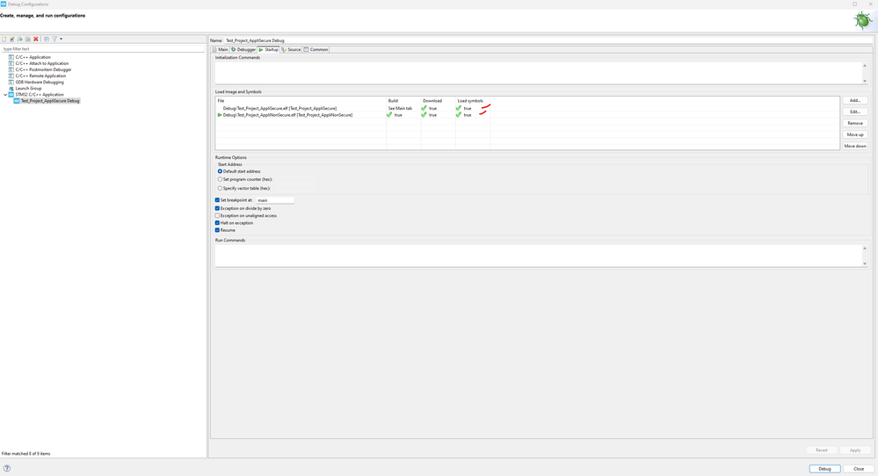Click the Name text field
Viewport: 878px width, 476px height.
point(548,40)
